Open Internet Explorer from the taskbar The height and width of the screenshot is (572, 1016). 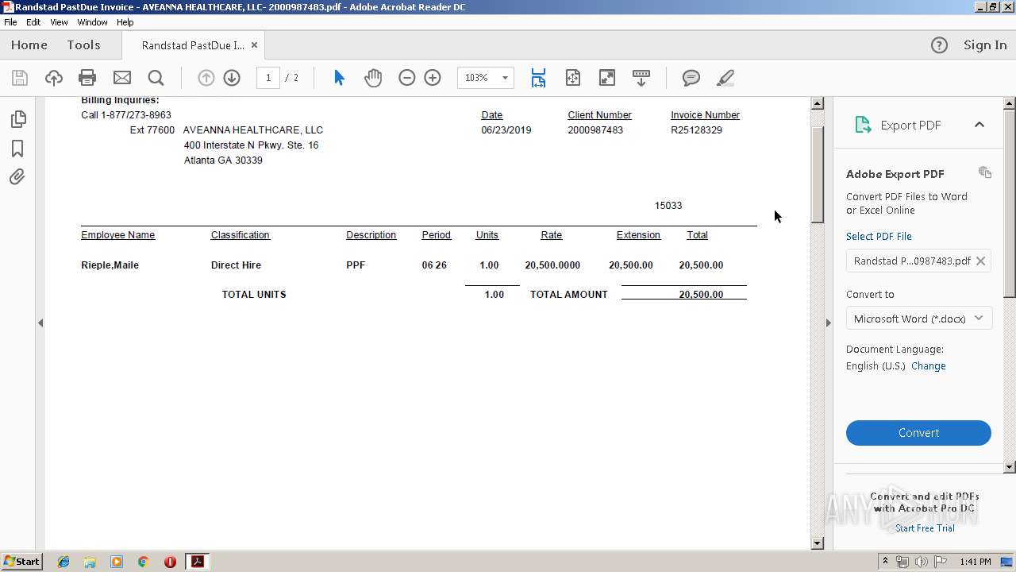tap(63, 562)
